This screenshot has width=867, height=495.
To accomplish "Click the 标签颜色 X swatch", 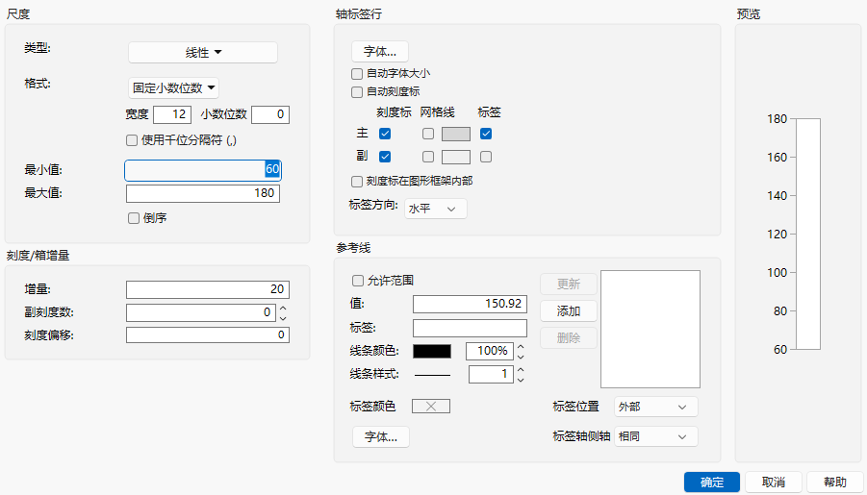I will [431, 407].
